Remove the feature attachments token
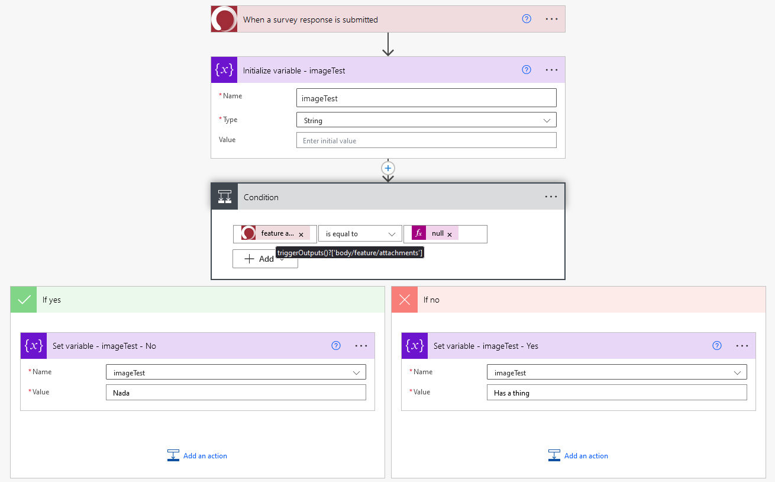Viewport: 775px width, 482px height. [x=301, y=234]
